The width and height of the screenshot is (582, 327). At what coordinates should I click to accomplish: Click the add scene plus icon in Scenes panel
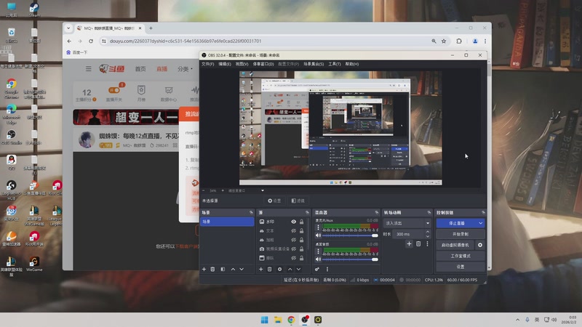(204, 269)
